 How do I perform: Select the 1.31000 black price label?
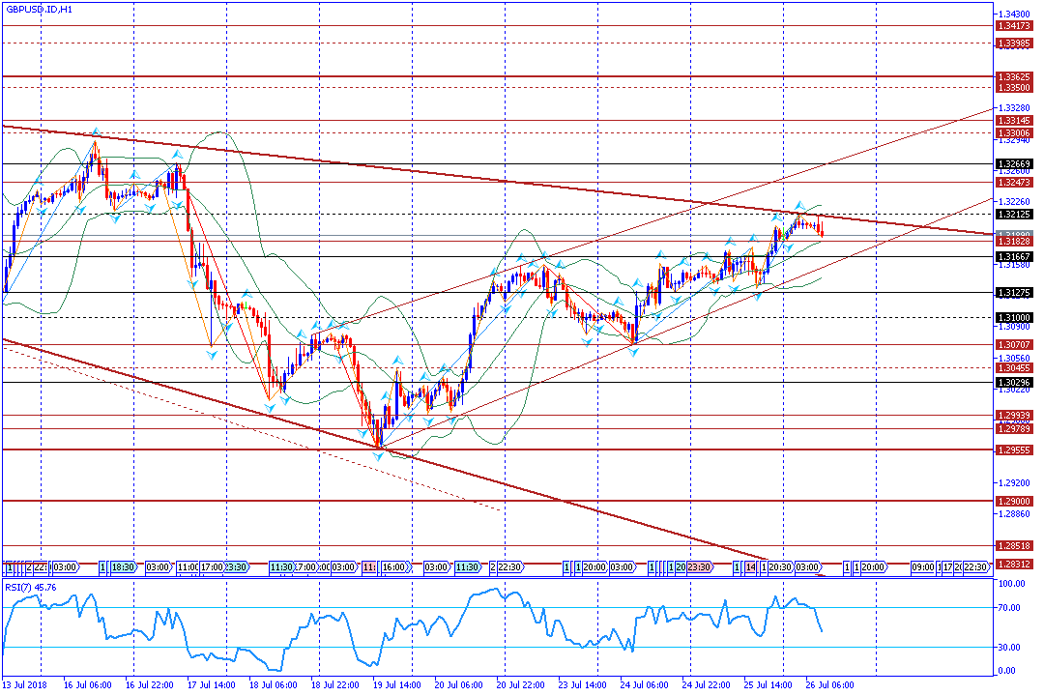1014,318
